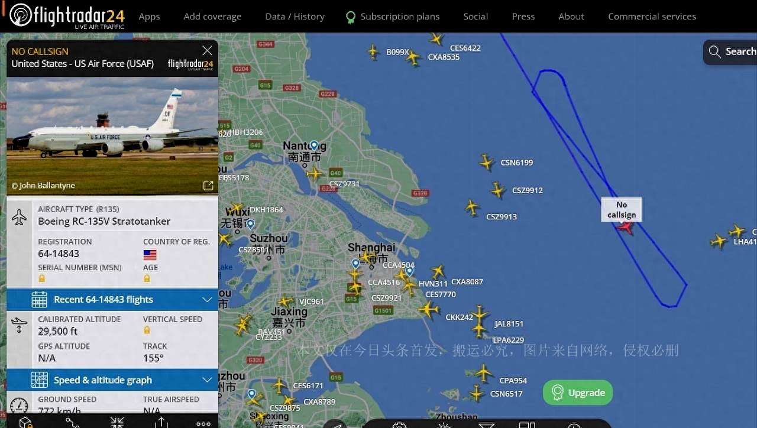Close the NO CALLSIGN aircraft panel

pyautogui.click(x=207, y=51)
